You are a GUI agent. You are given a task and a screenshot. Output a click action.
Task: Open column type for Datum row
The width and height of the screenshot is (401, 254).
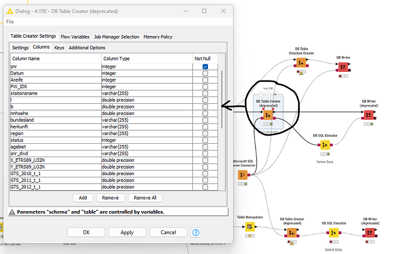[x=147, y=73]
